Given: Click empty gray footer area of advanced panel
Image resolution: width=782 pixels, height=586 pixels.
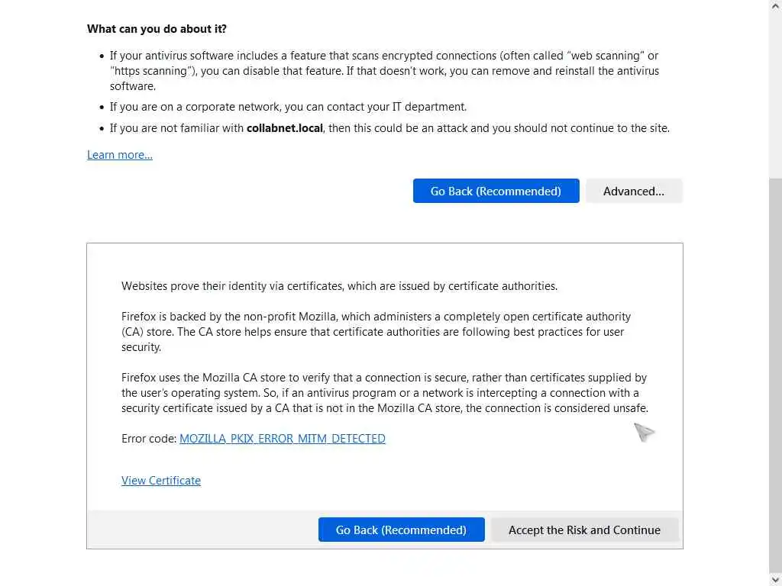Looking at the screenshot, I should pyautogui.click(x=202, y=530).
